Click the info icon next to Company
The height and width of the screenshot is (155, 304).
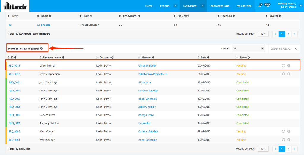(113, 57)
